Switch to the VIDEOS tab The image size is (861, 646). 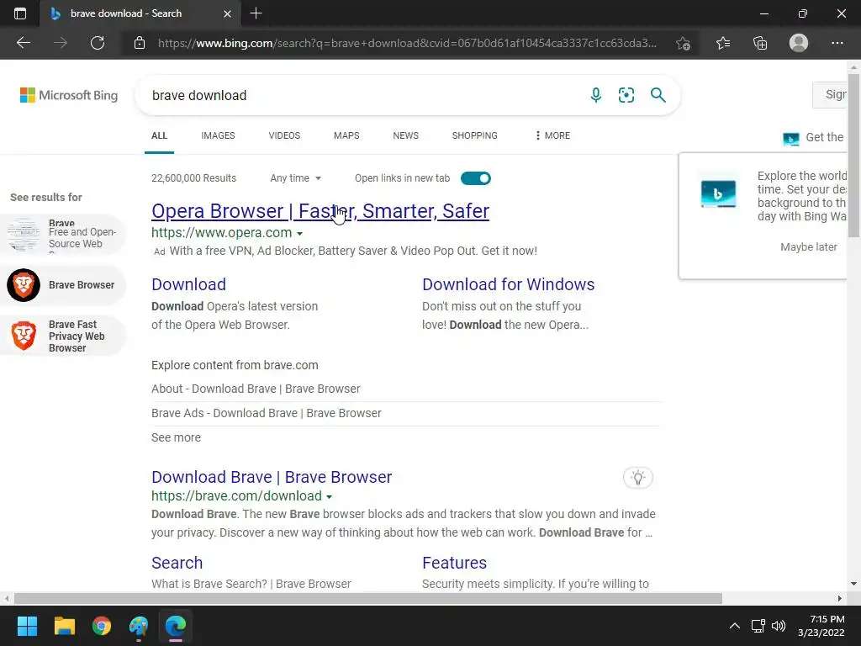(x=284, y=135)
